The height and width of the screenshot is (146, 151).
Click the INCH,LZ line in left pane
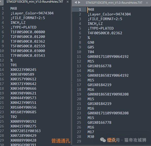tap(18, 23)
